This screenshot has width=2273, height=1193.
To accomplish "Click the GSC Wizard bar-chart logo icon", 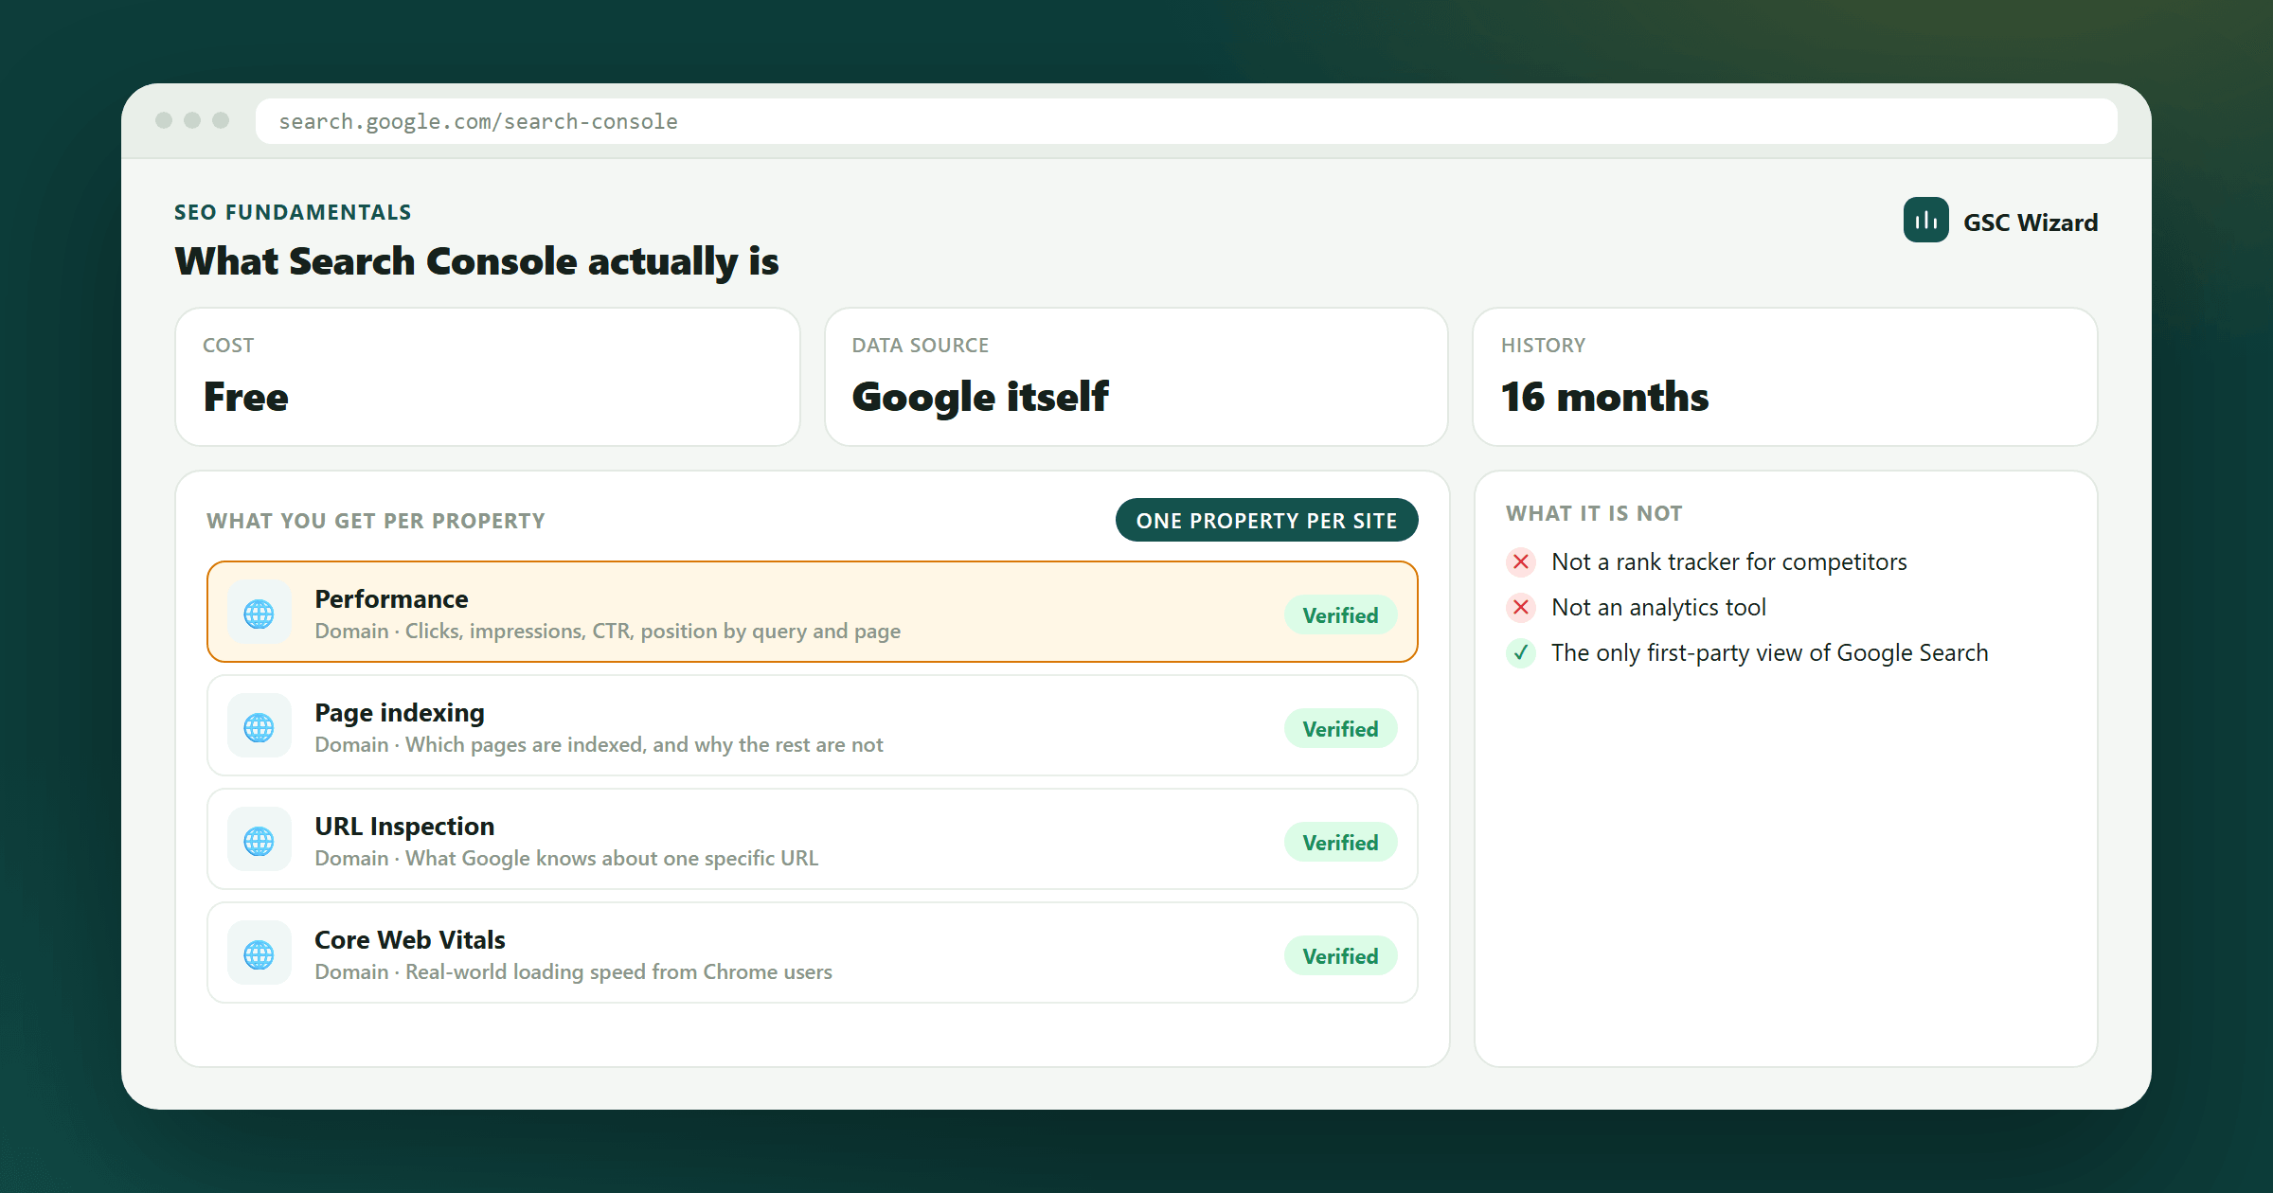I will pyautogui.click(x=1925, y=221).
